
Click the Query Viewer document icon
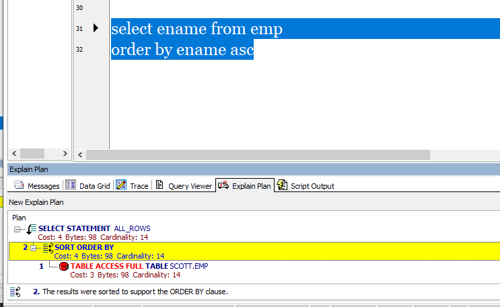(159, 185)
